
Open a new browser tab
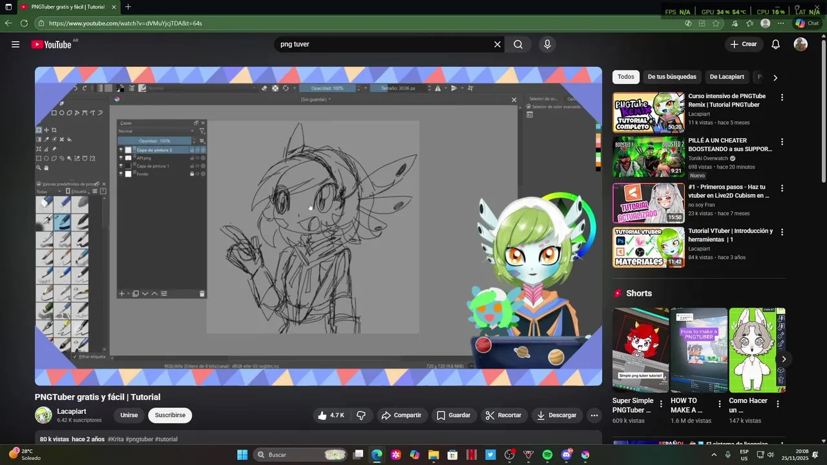click(x=128, y=7)
